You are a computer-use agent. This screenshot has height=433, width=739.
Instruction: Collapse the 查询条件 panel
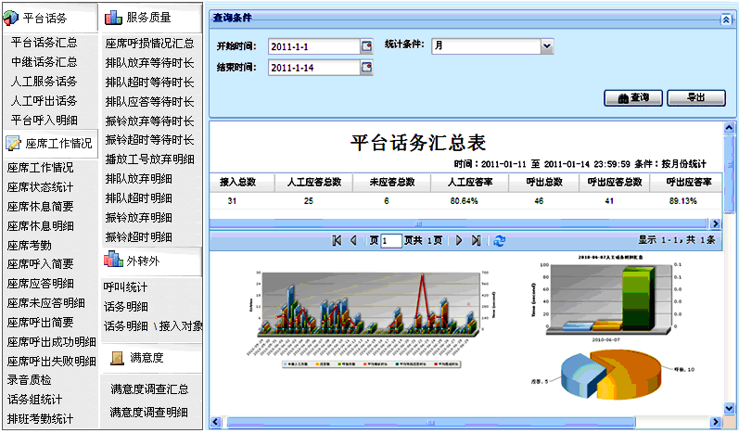click(x=726, y=19)
